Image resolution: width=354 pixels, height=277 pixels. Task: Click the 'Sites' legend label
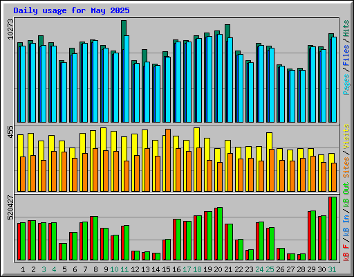point(346,168)
